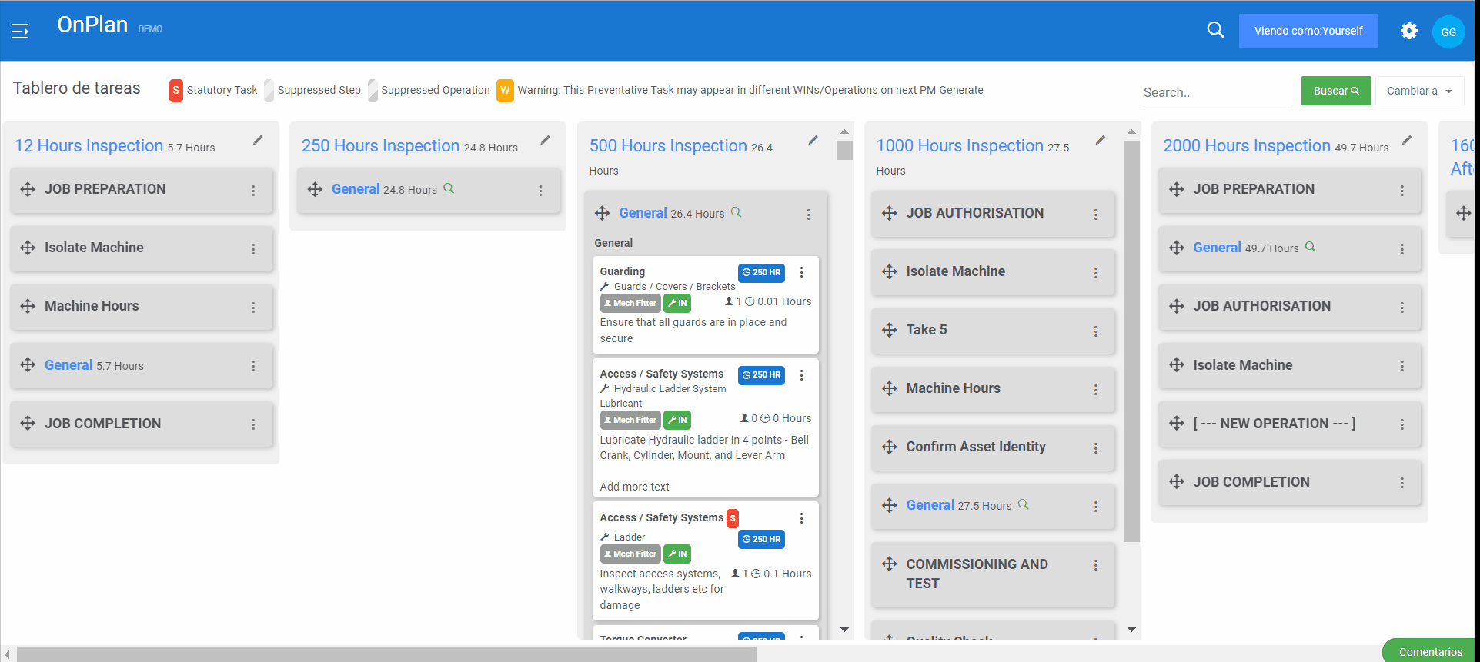Click the header search magnifier icon
1480x662 pixels.
tap(1215, 30)
